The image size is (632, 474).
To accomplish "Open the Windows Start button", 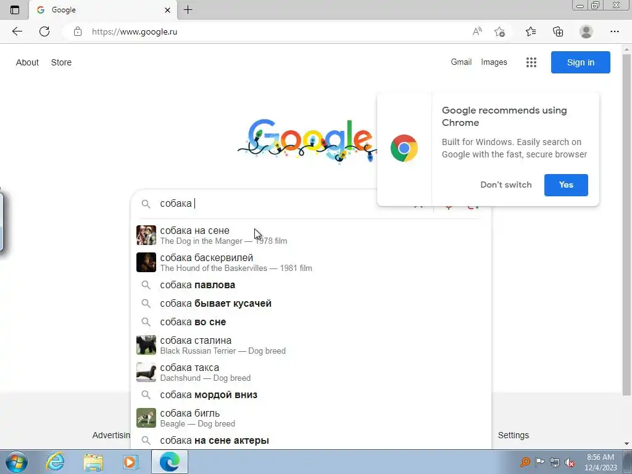I will pos(17,462).
